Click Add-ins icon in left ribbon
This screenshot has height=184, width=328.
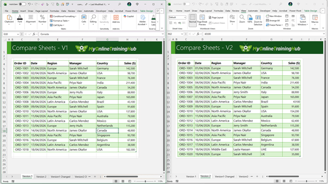tap(116, 19)
